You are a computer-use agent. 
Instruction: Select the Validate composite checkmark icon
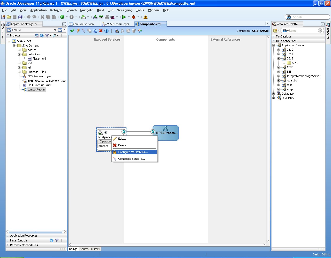pyautogui.click(x=72, y=31)
